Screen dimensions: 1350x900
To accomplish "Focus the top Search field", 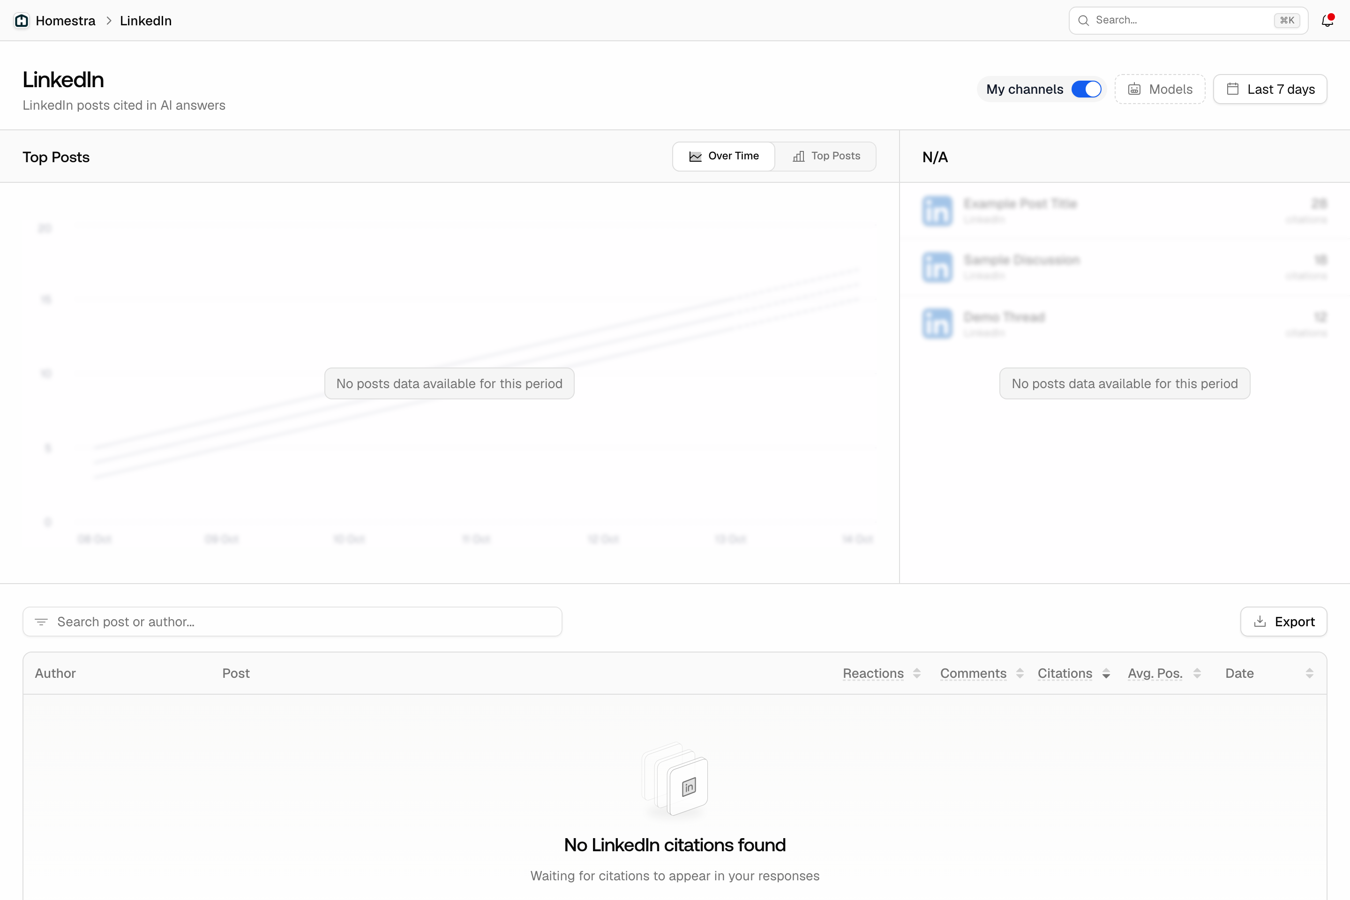I will tap(1188, 21).
